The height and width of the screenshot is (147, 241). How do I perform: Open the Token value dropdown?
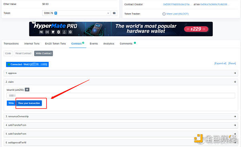pyautogui.click(x=76, y=13)
